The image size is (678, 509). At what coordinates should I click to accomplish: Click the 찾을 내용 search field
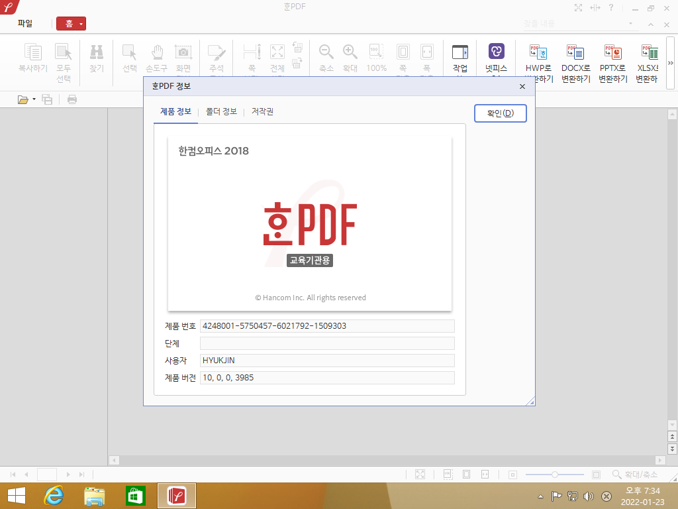pyautogui.click(x=574, y=24)
